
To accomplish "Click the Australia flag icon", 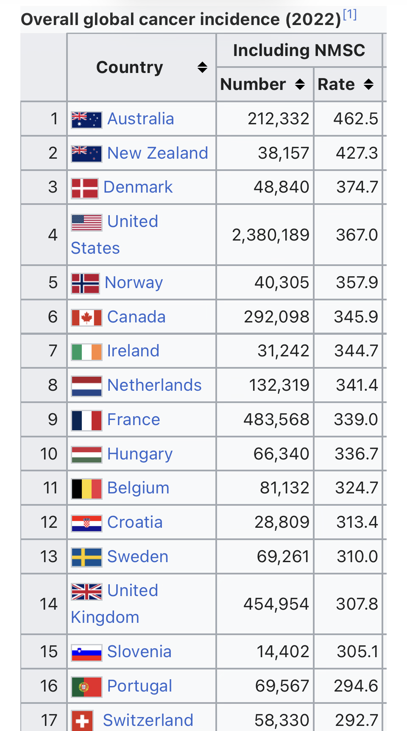I will click(x=86, y=120).
